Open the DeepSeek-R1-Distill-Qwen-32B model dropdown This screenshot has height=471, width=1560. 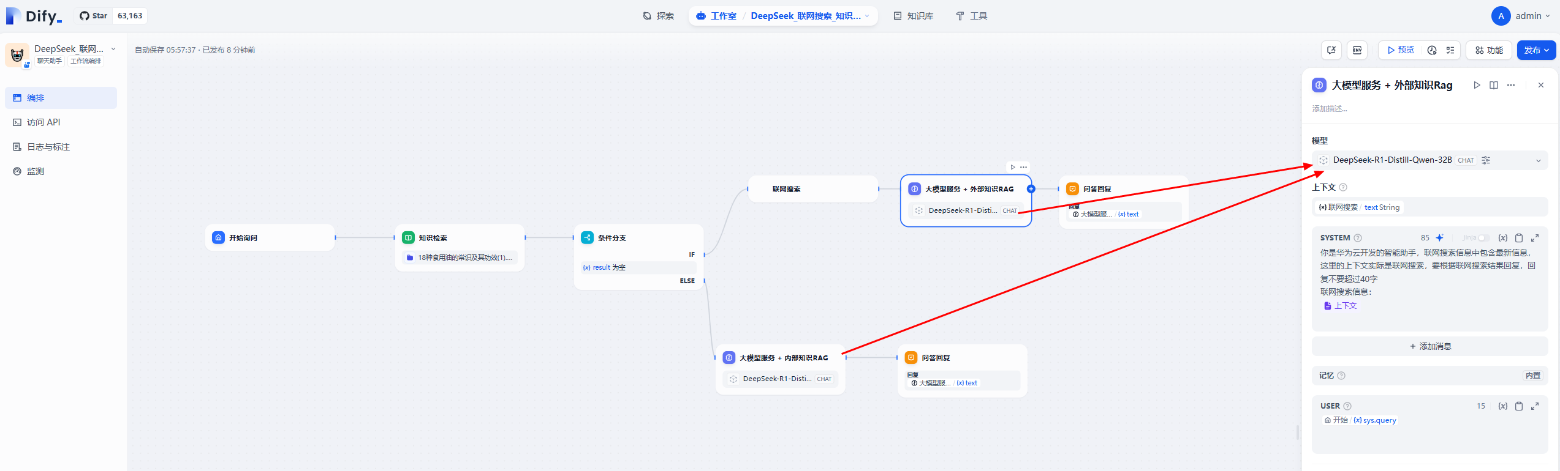click(x=1430, y=160)
